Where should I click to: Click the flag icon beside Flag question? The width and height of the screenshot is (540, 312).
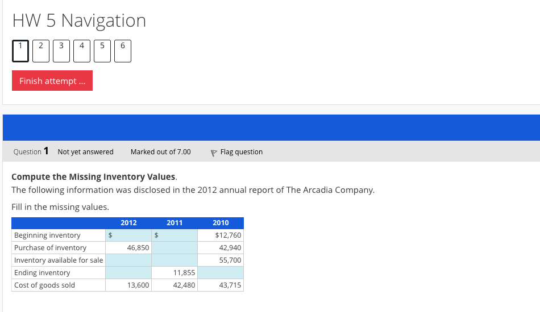[x=214, y=152]
